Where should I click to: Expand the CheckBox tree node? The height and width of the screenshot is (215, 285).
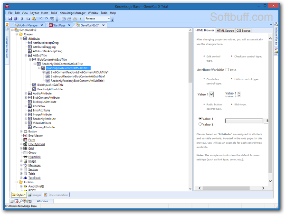pyautogui.click(x=26, y=106)
